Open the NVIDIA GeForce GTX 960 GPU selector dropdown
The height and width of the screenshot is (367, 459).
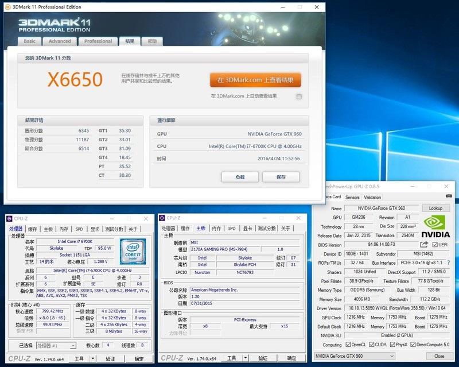click(x=355, y=356)
